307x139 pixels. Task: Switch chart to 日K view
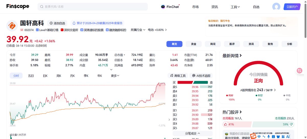pyautogui.click(x=45, y=76)
